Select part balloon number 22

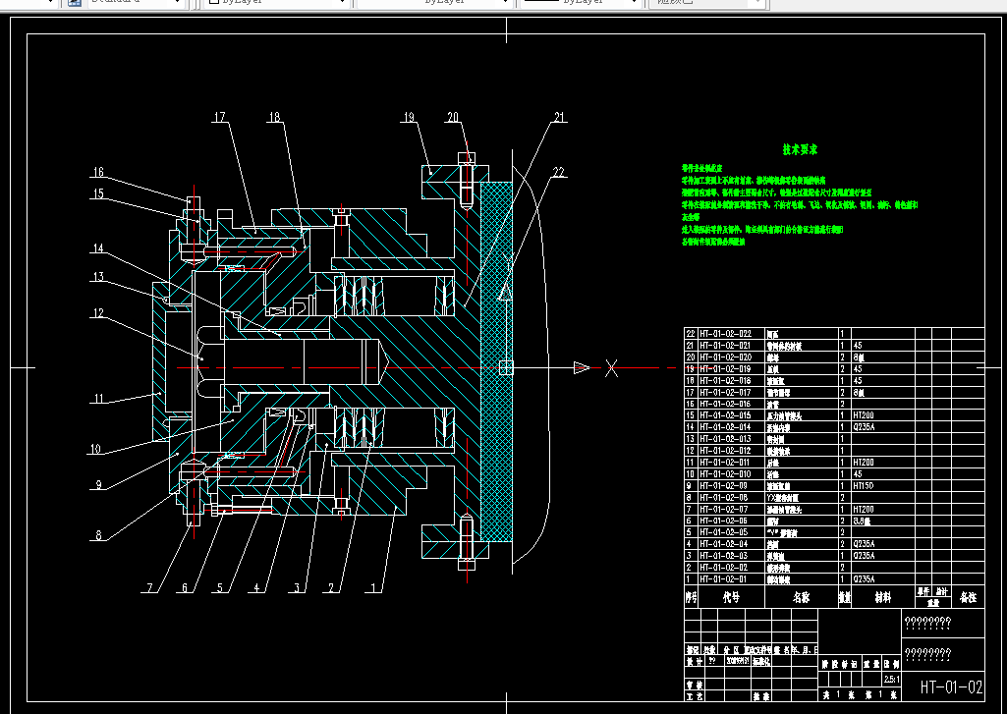[559, 173]
